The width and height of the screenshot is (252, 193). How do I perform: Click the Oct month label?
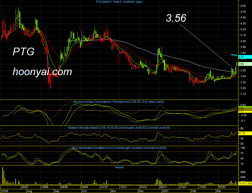tap(84, 191)
